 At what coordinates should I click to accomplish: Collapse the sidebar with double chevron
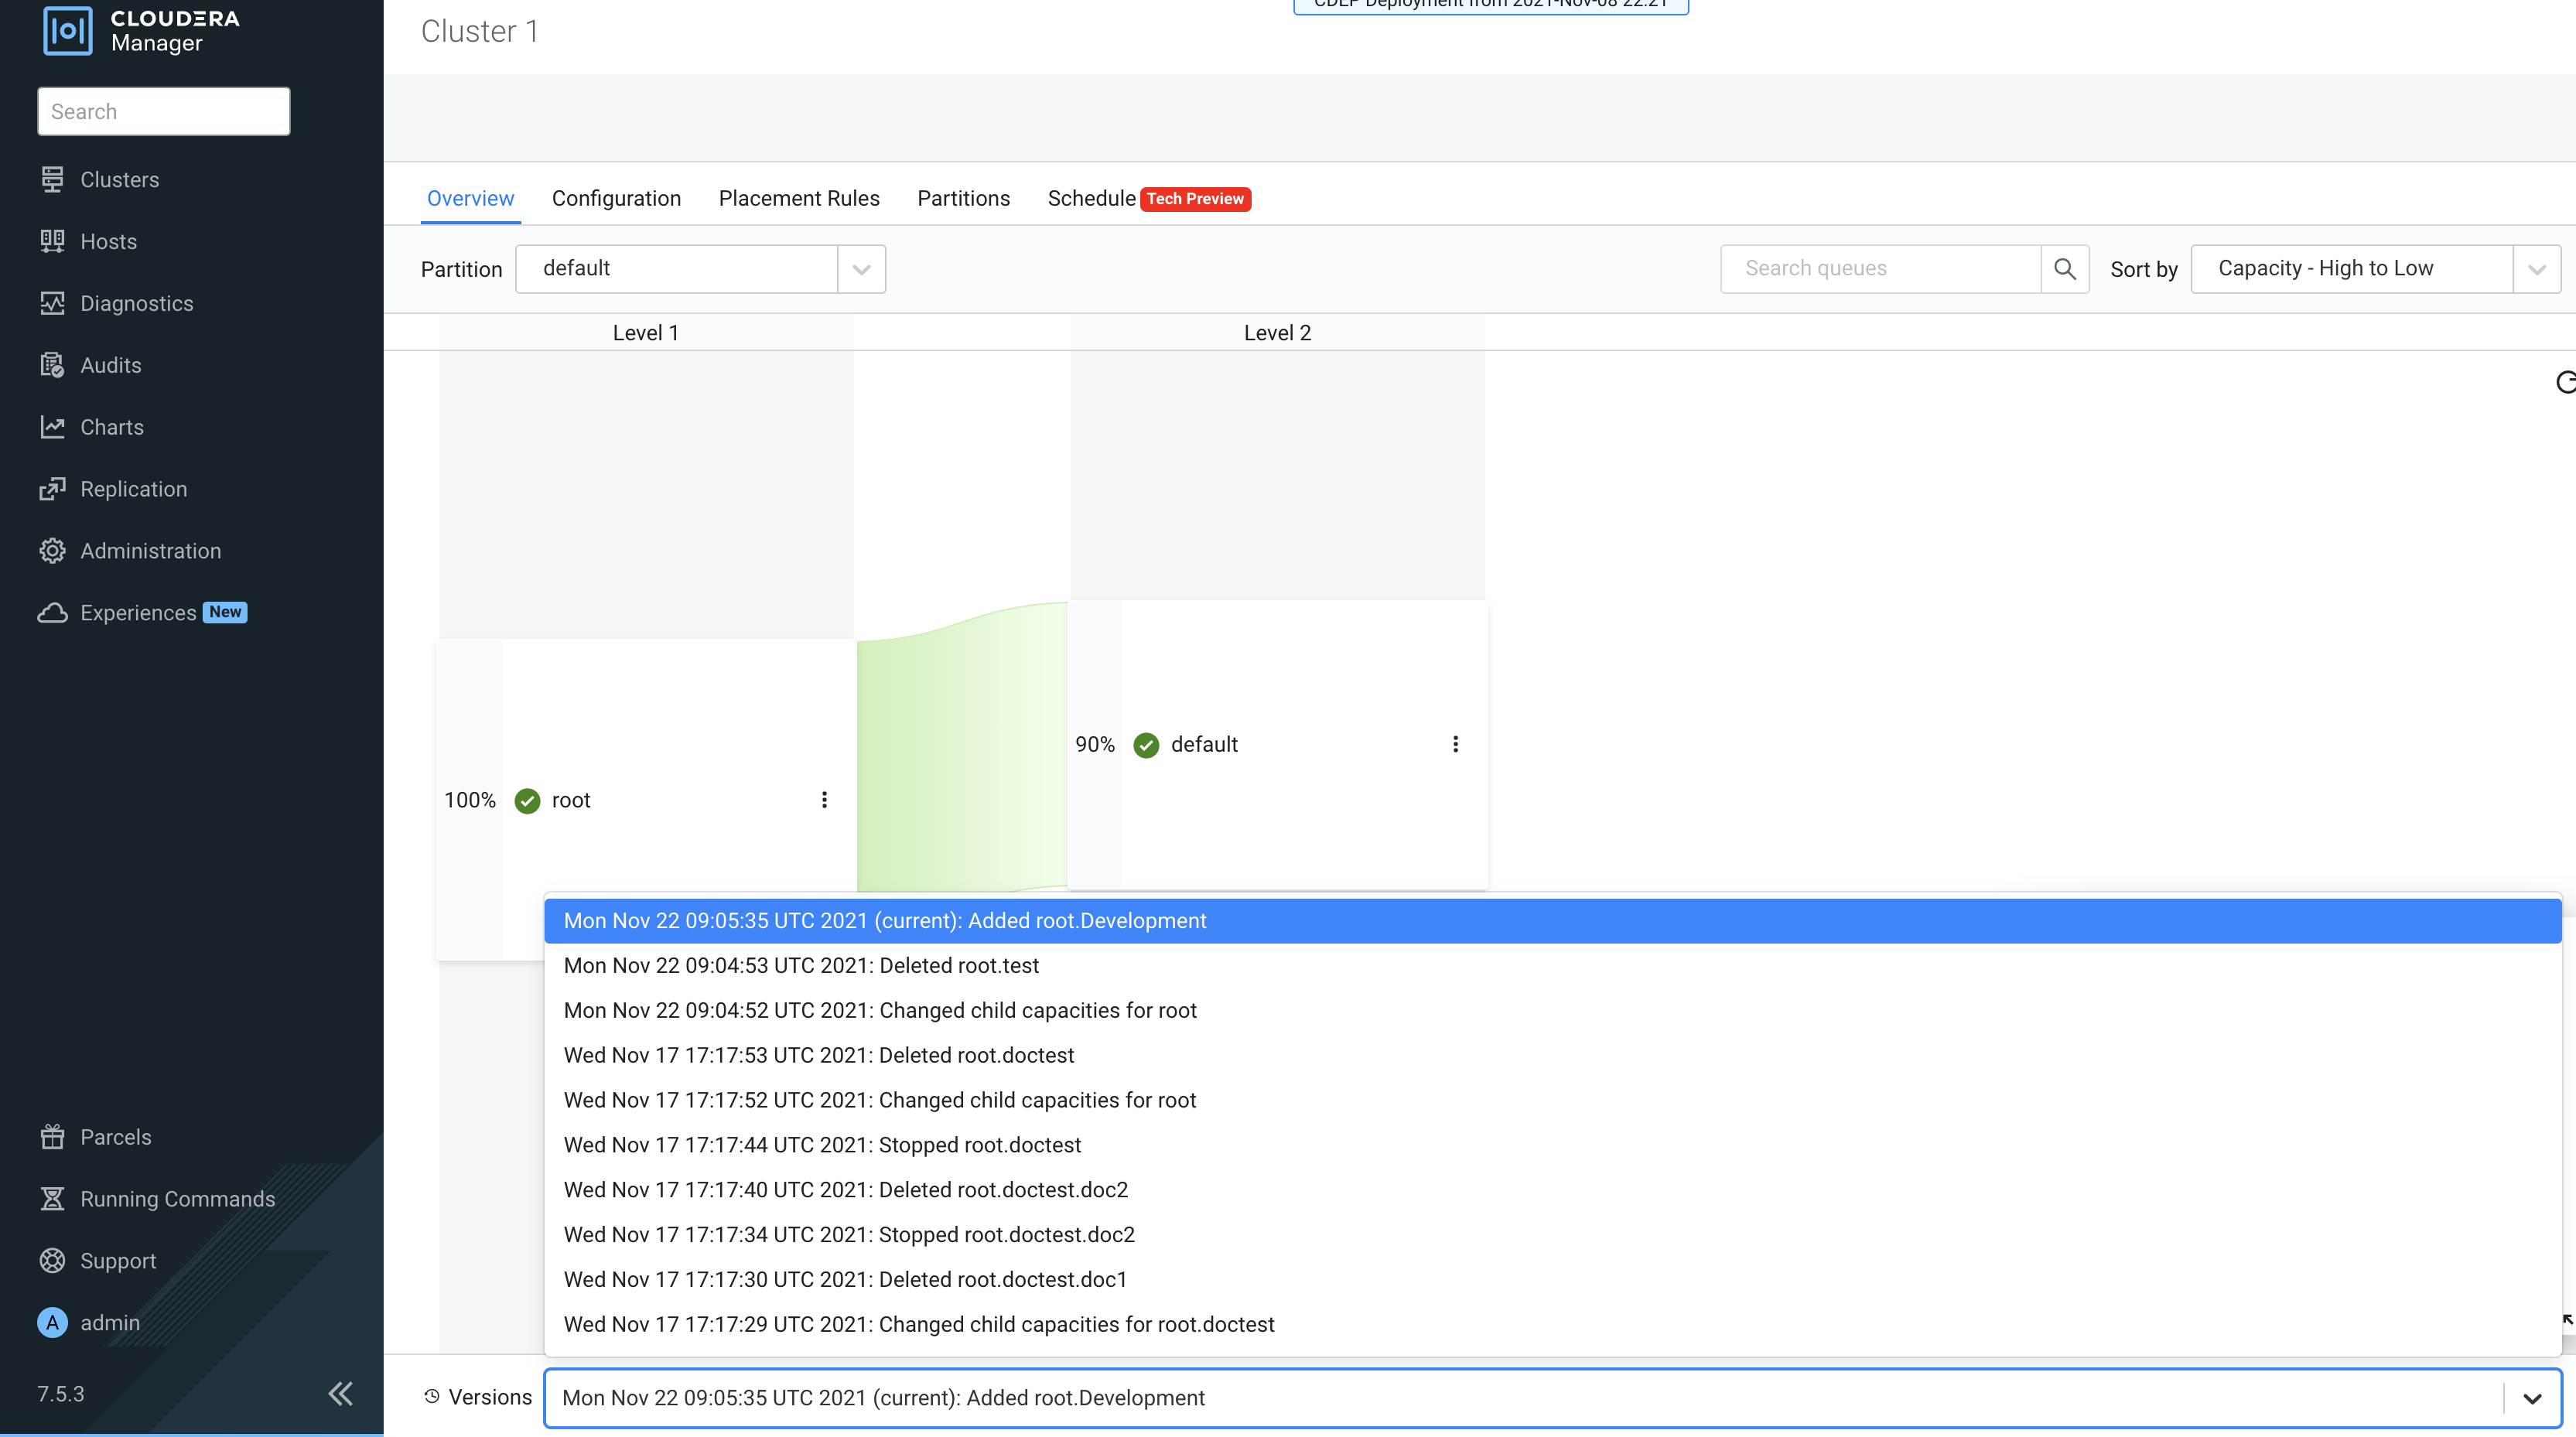pyautogui.click(x=340, y=1393)
